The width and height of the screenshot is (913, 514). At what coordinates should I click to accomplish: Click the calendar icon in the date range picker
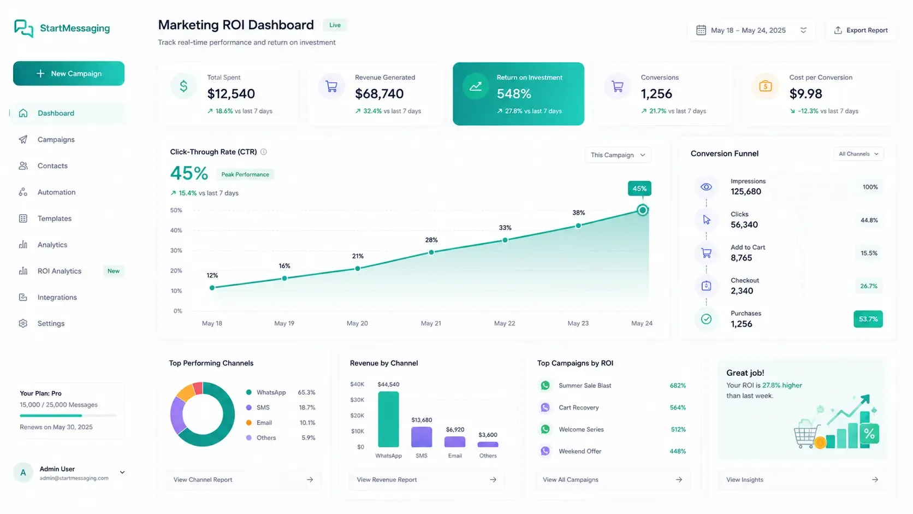click(x=701, y=31)
